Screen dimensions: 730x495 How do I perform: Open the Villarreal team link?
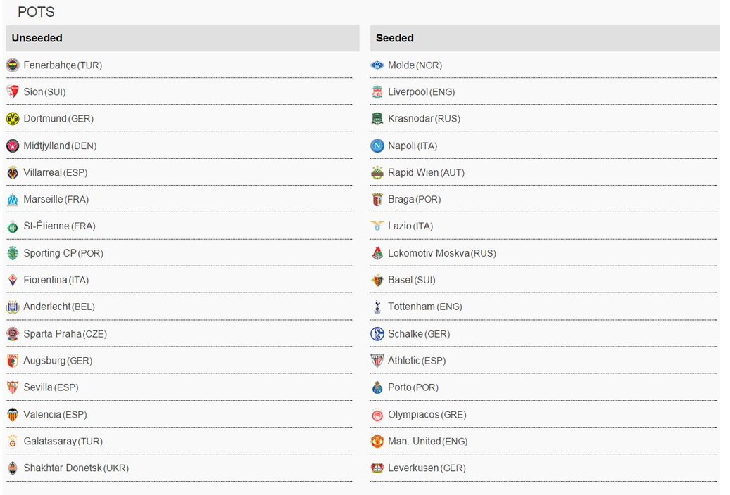click(43, 172)
